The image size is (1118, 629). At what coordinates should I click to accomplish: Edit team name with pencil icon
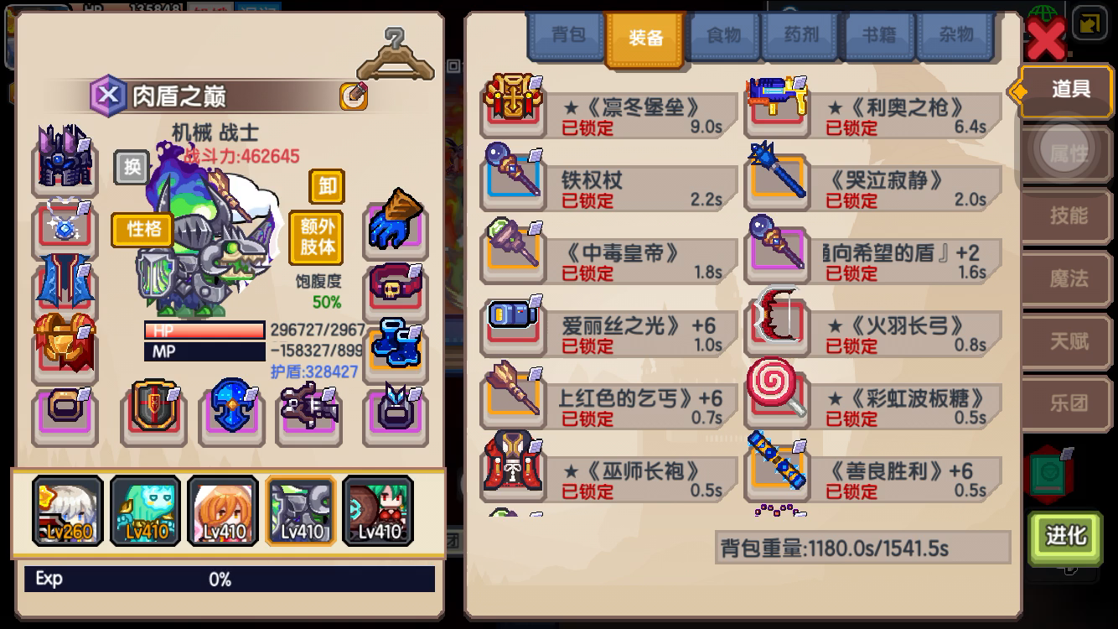click(x=354, y=96)
